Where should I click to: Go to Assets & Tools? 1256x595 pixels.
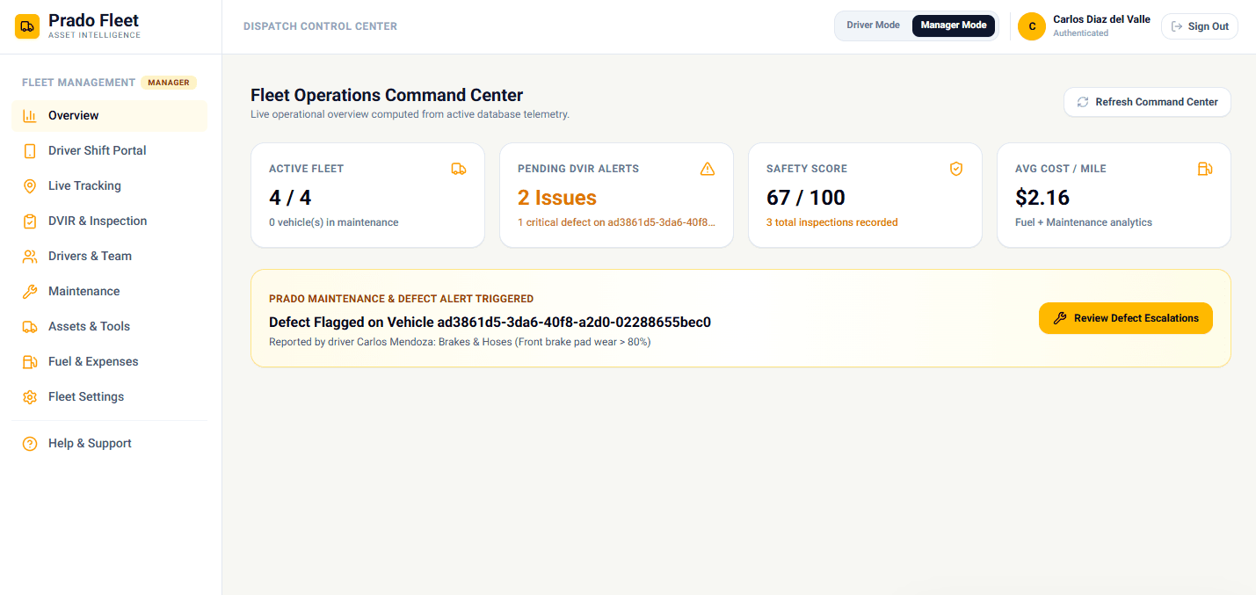[x=110, y=326]
